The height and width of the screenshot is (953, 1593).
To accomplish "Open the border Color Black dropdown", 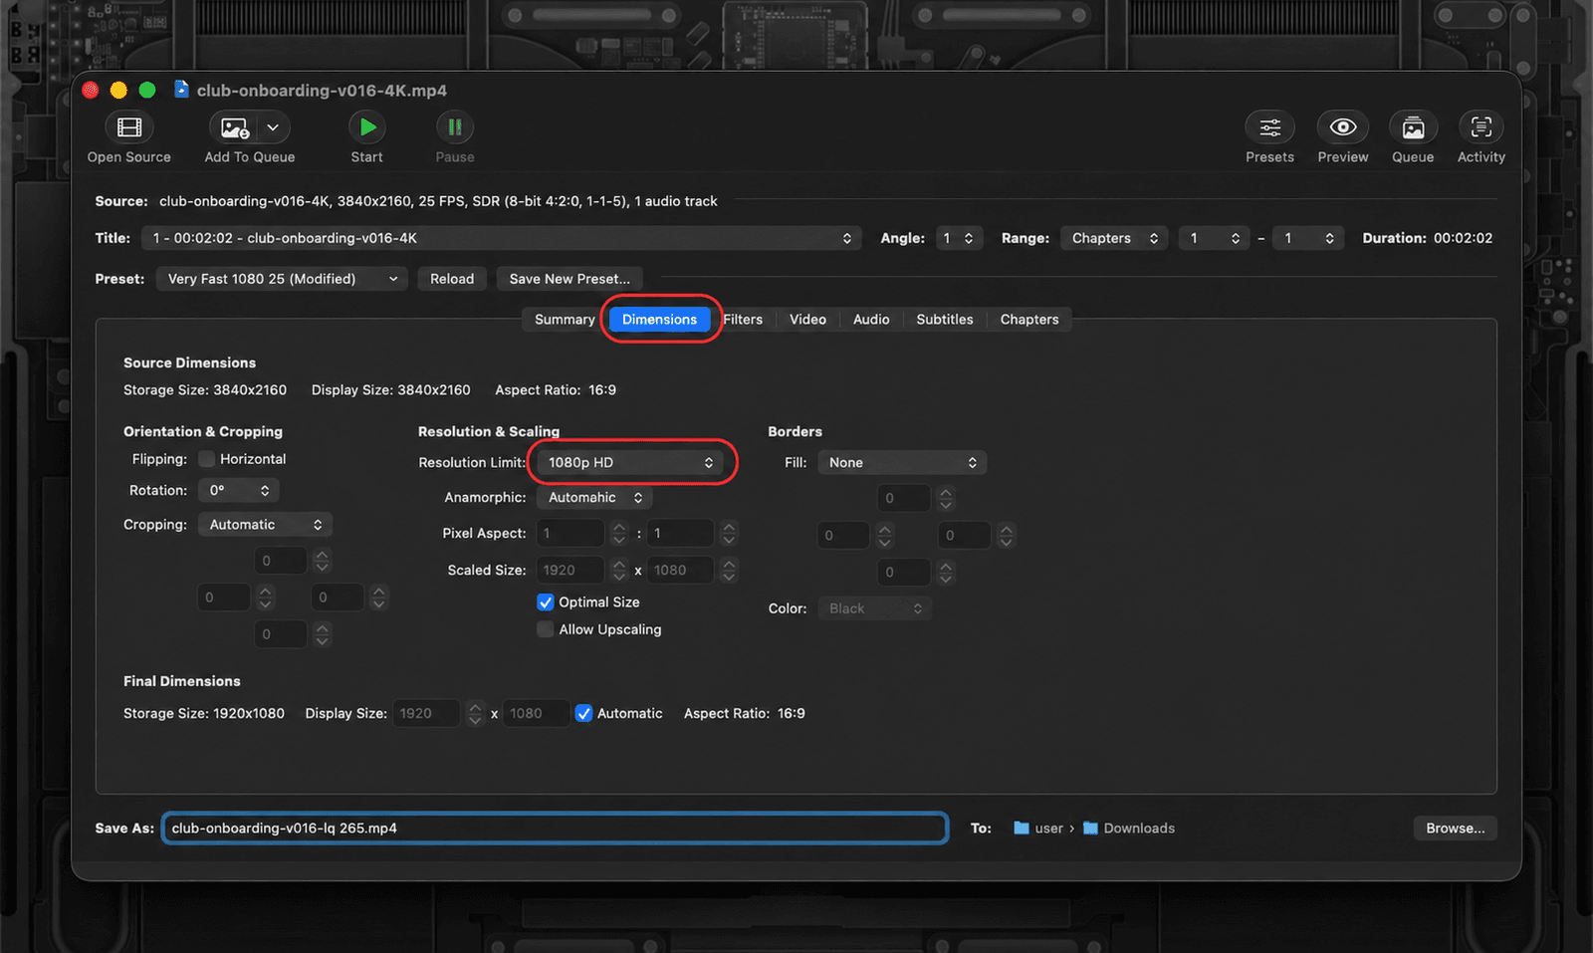I will 874,608.
